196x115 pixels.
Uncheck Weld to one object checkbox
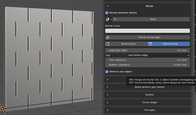(107, 72)
